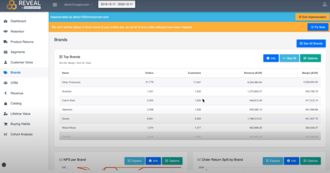Screen dimensions: 330x173
Task: Click Other Producers revenue 8,335,683.84
Action: [255, 82]
